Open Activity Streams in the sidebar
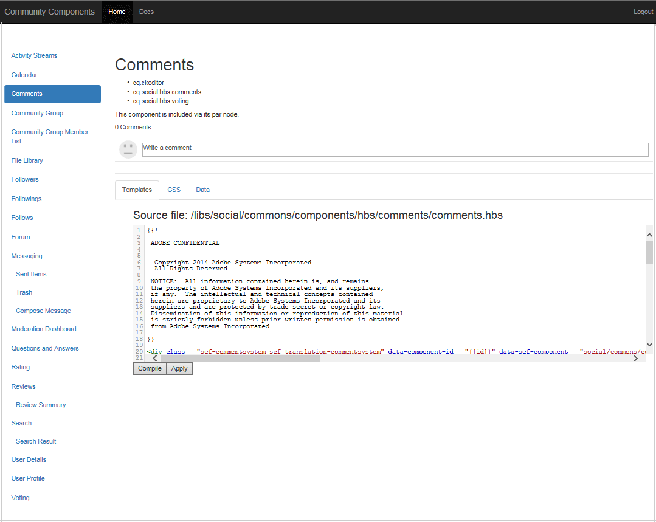Image resolution: width=656 pixels, height=522 pixels. (34, 56)
